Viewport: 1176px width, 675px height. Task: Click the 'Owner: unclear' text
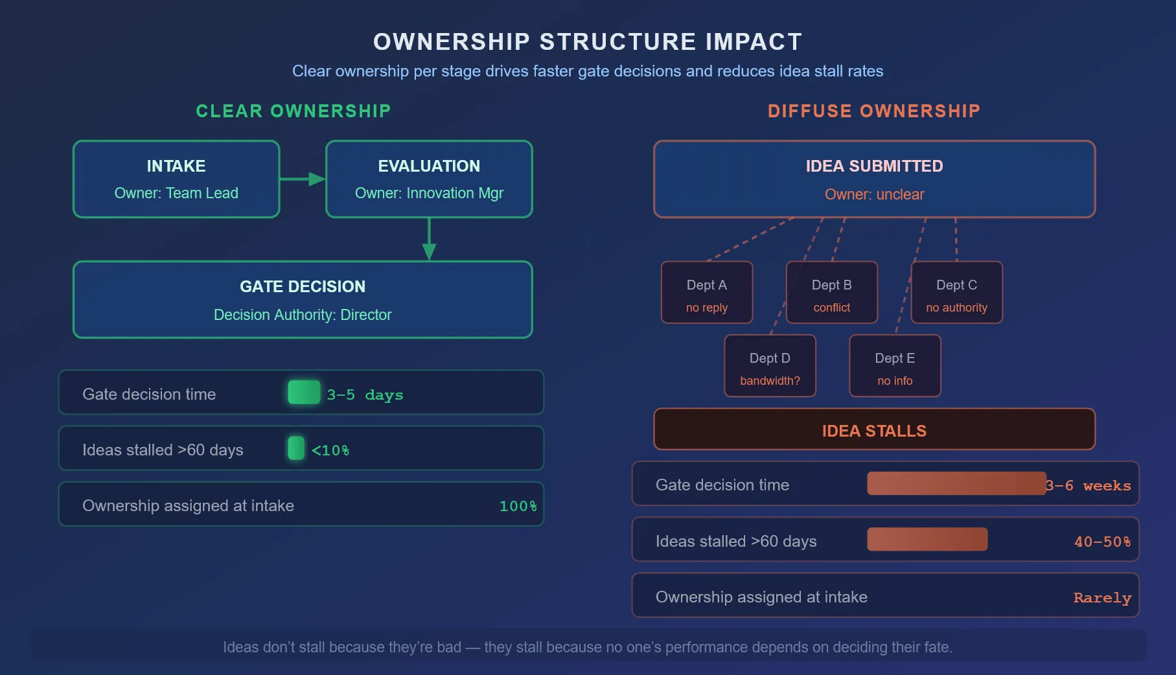click(x=875, y=194)
